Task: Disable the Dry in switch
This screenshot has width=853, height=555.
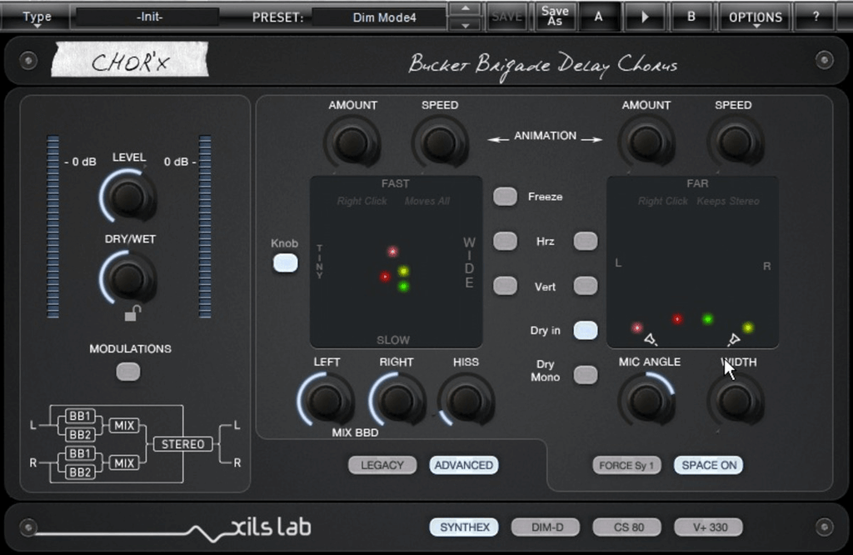Action: 586,330
